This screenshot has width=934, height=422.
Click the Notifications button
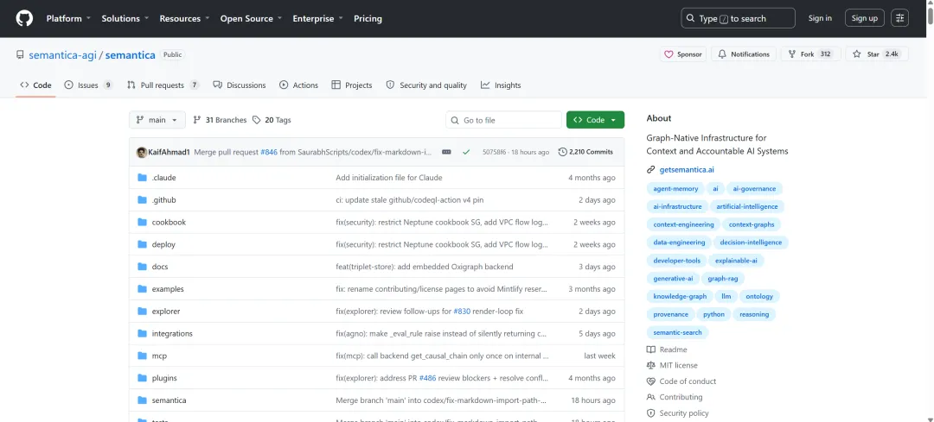point(744,54)
